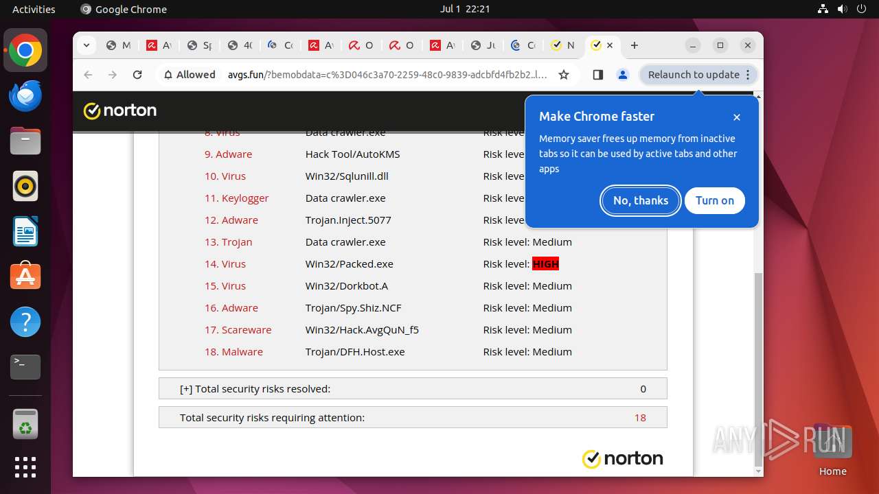Click the Norton logo at the page bottom
The height and width of the screenshot is (494, 879).
[x=623, y=458]
